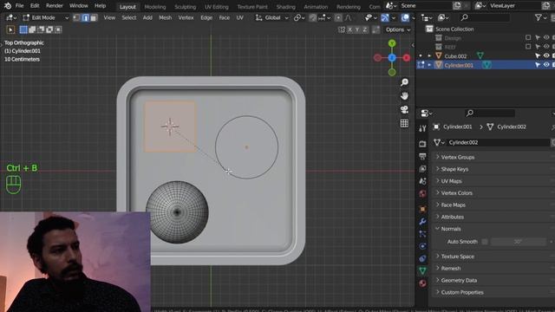Open the Output properties tab icon
555x312 pixels.
[422, 156]
